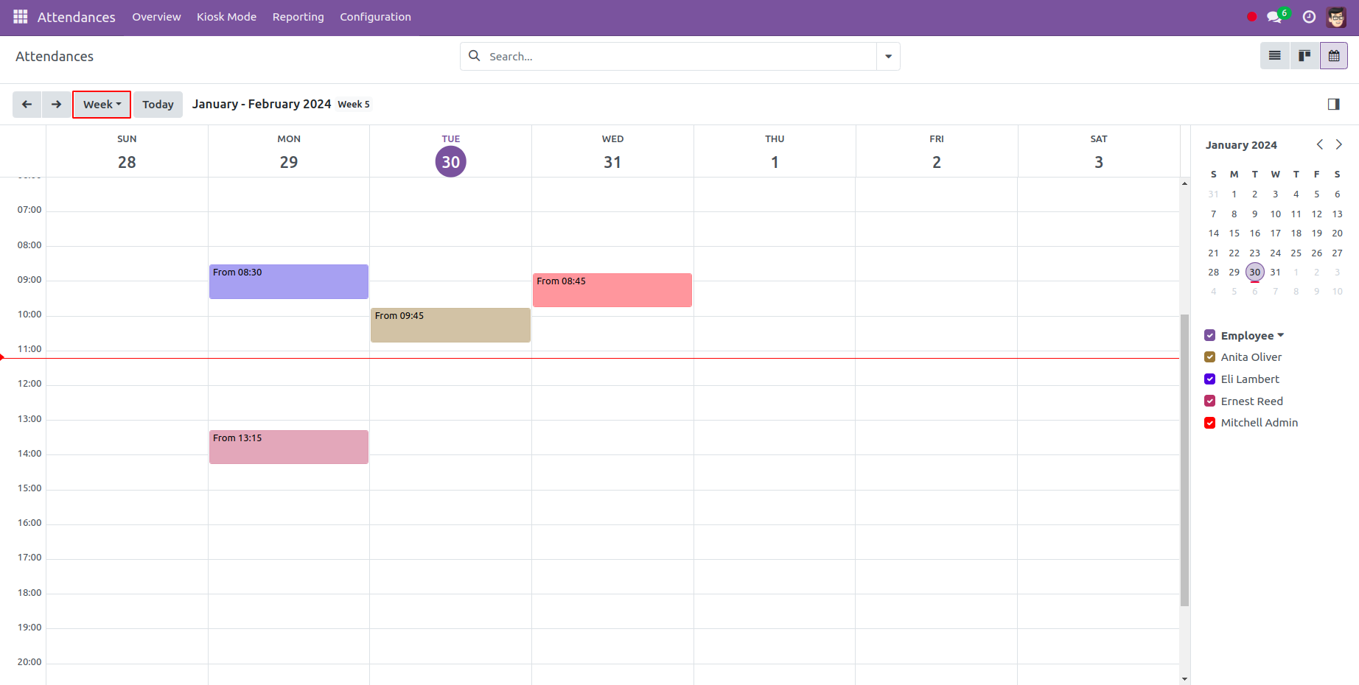
Task: Open Kiosk Mode menu
Action: (226, 17)
